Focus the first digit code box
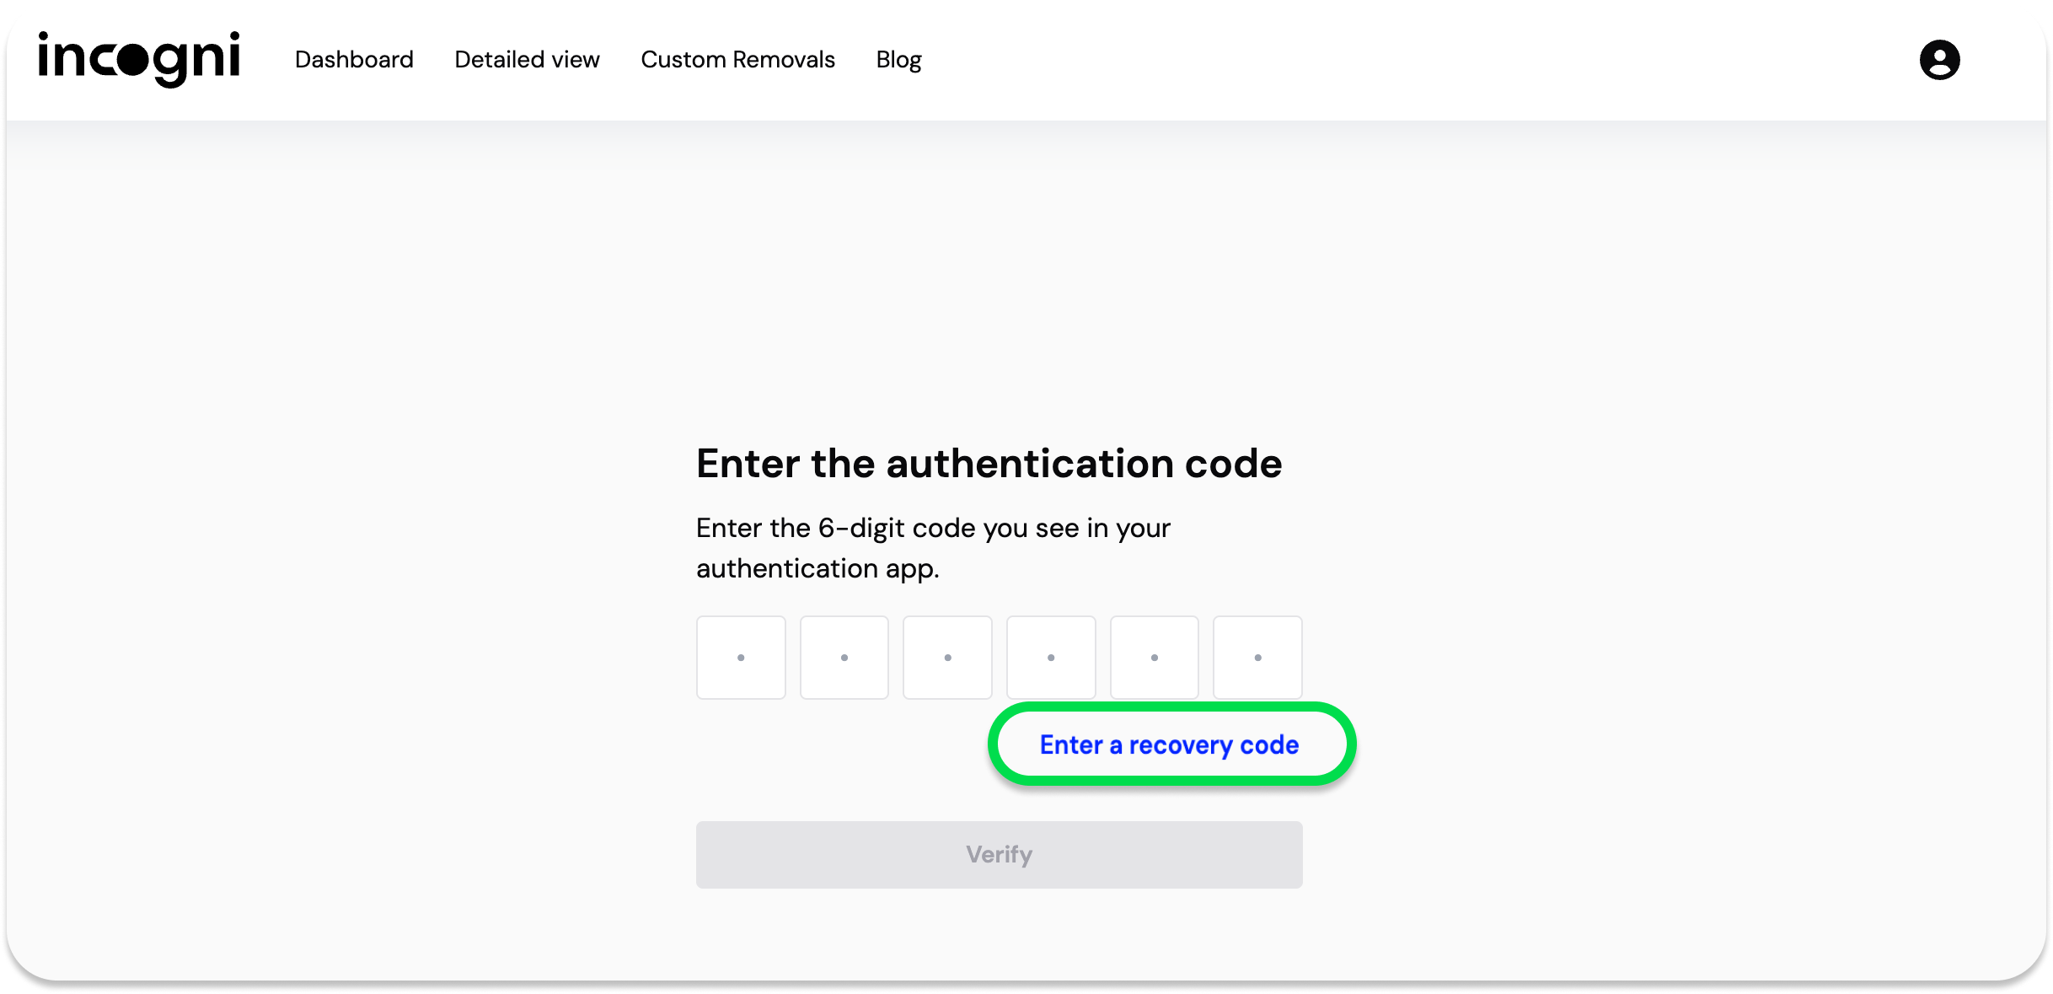This screenshot has width=2053, height=994. pos(741,658)
